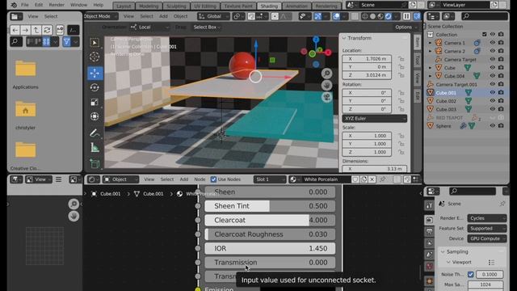Open the Window menu
The width and height of the screenshot is (517, 291).
coord(79,5)
